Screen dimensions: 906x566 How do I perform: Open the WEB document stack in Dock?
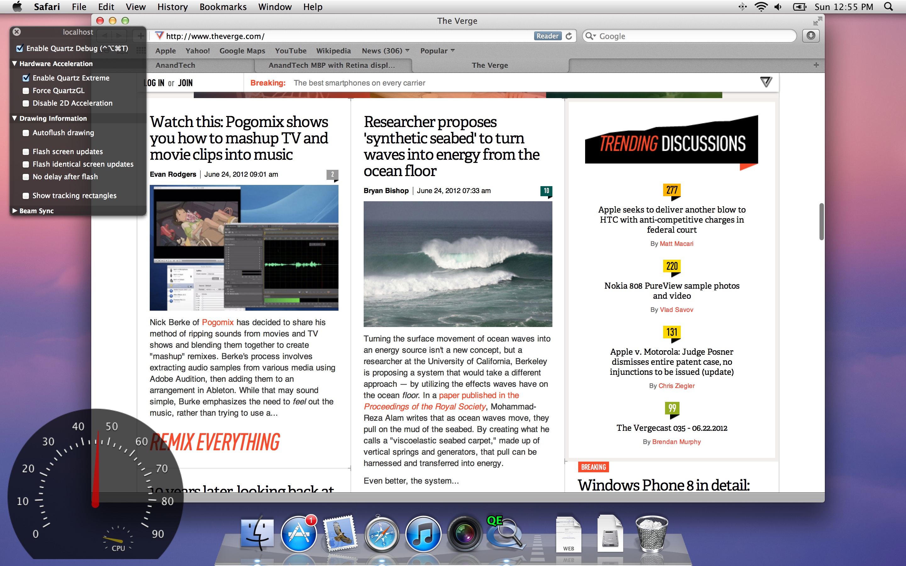pyautogui.click(x=568, y=534)
